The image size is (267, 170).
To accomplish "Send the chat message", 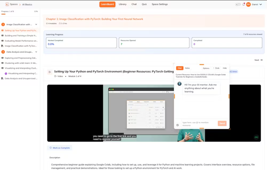I will coord(222,123).
